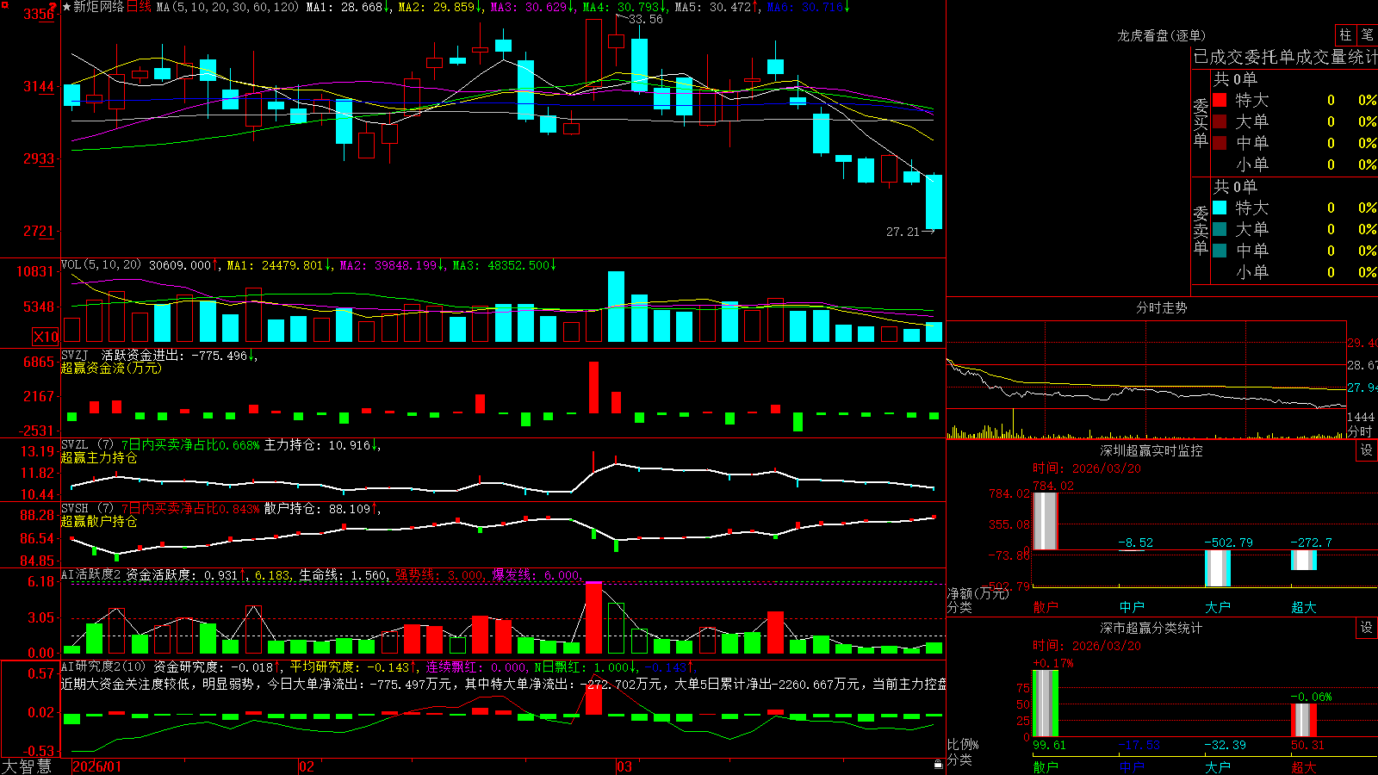Click the 分时走势 panel title
1378x775 pixels.
coord(1161,307)
